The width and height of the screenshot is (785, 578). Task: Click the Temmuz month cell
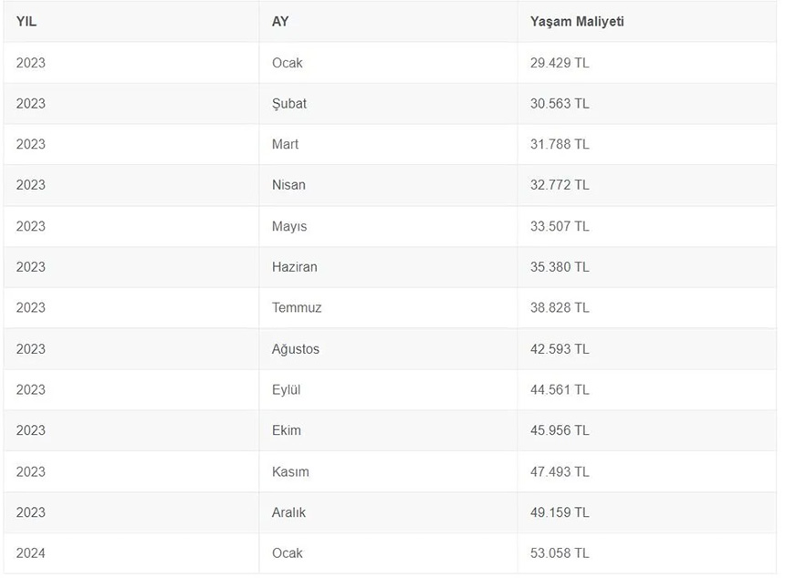pyautogui.click(x=297, y=307)
